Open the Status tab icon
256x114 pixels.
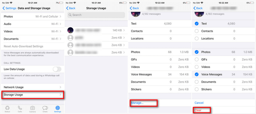coord(7,108)
